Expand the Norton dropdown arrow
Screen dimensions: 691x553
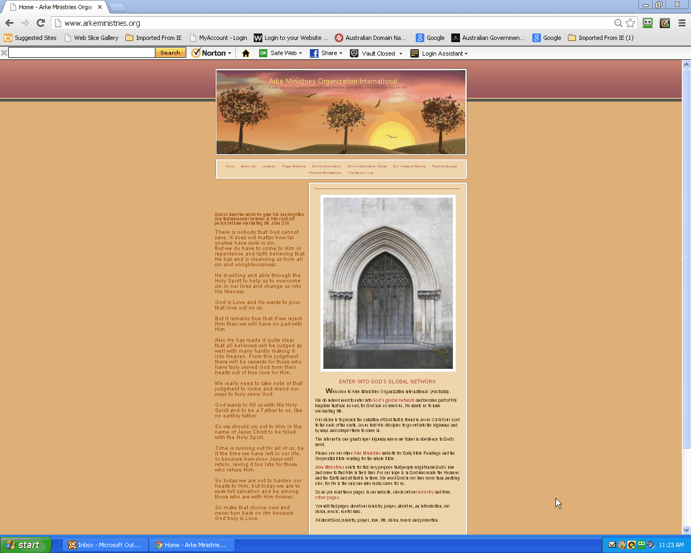(x=229, y=53)
